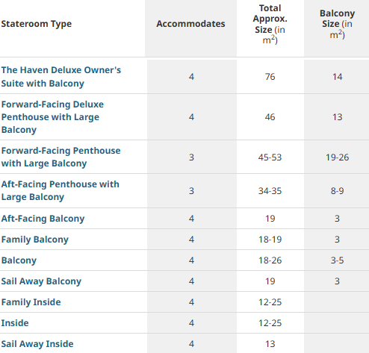Select the 19-26 balcony size cell

[x=338, y=157]
